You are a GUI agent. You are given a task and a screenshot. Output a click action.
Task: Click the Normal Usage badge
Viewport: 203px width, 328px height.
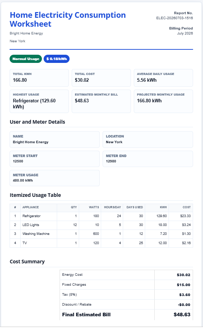pos(26,59)
